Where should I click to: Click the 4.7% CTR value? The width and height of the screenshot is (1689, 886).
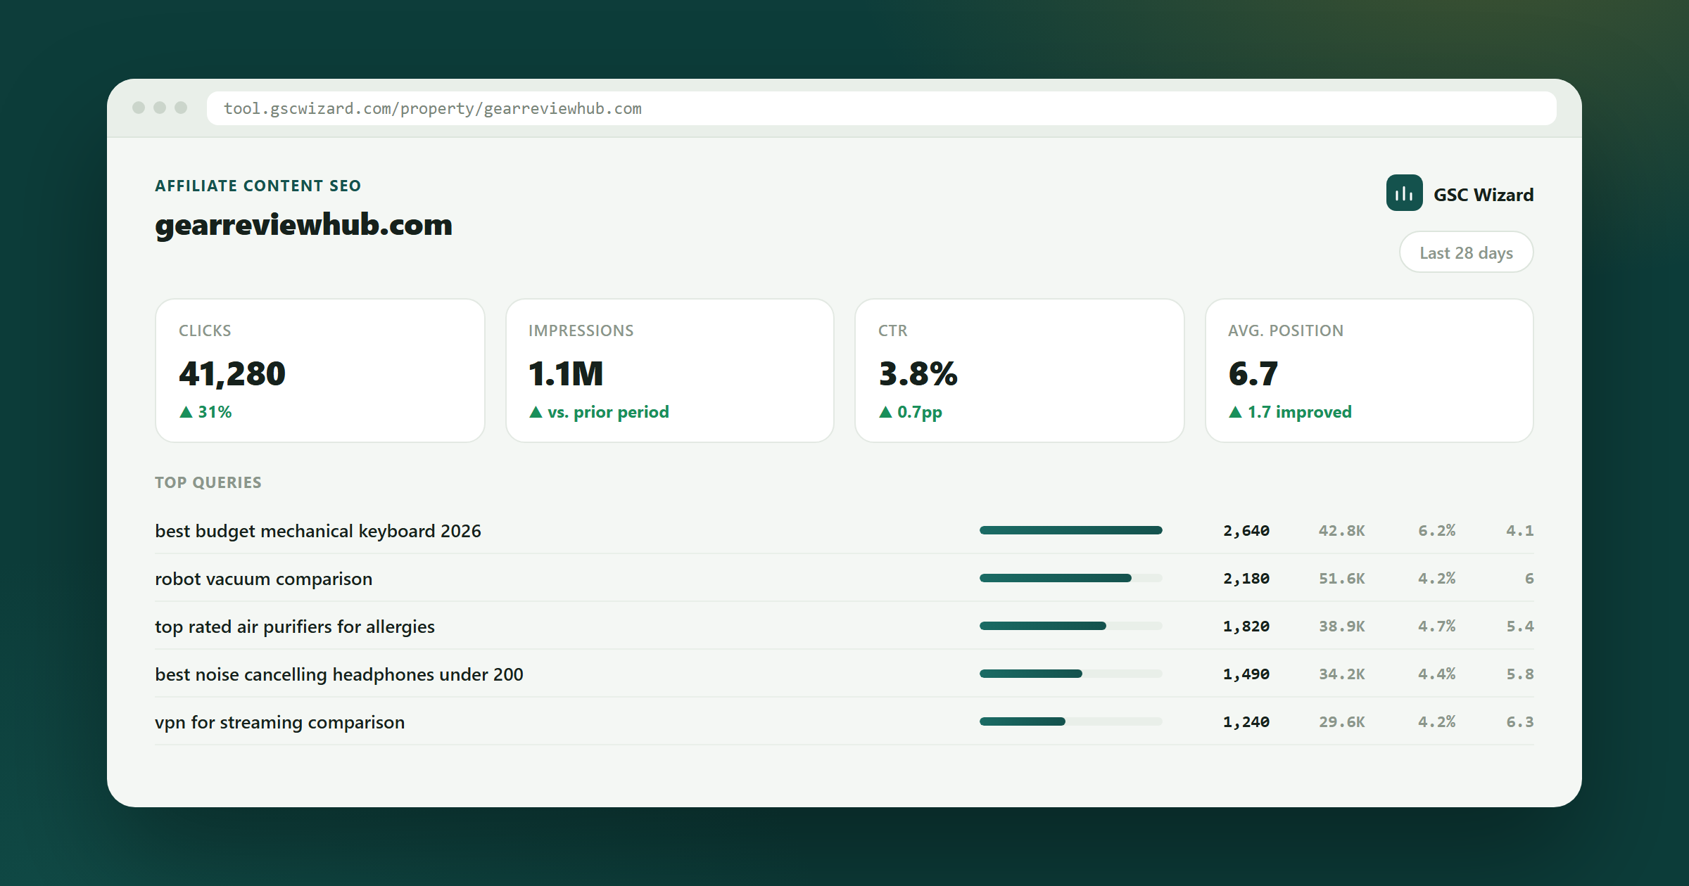pos(1437,627)
